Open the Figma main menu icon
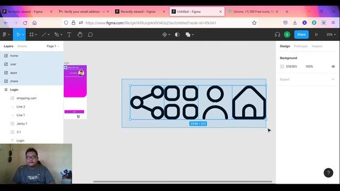This screenshot has width=340, height=191. tap(5, 34)
